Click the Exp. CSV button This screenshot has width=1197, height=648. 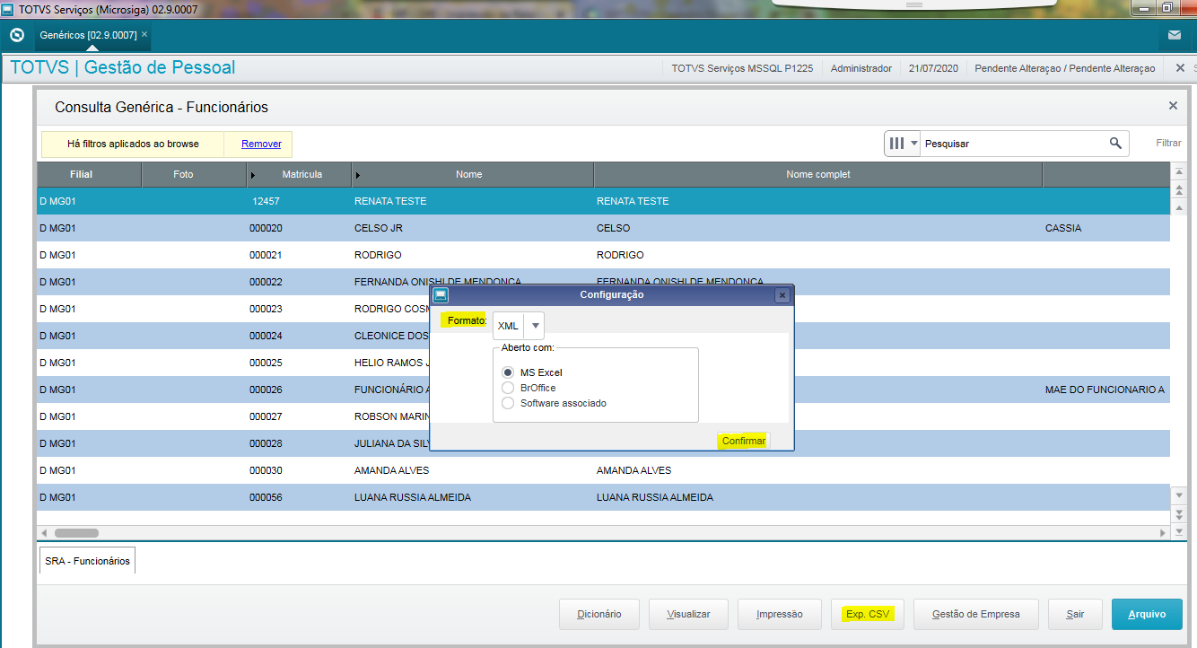point(868,614)
